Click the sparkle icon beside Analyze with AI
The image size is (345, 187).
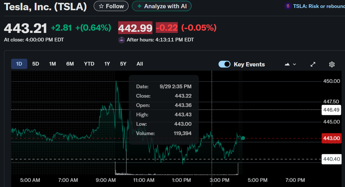pyautogui.click(x=139, y=6)
